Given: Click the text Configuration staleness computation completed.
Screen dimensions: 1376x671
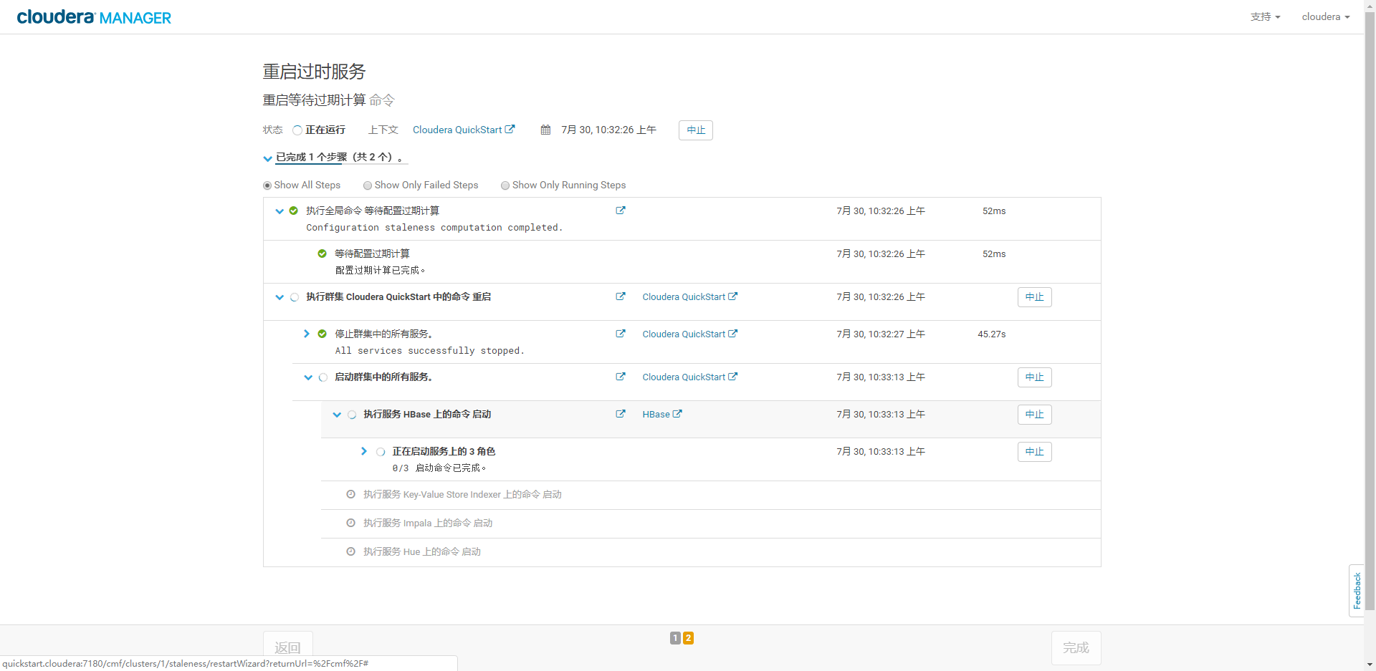Looking at the screenshot, I should coord(434,228).
